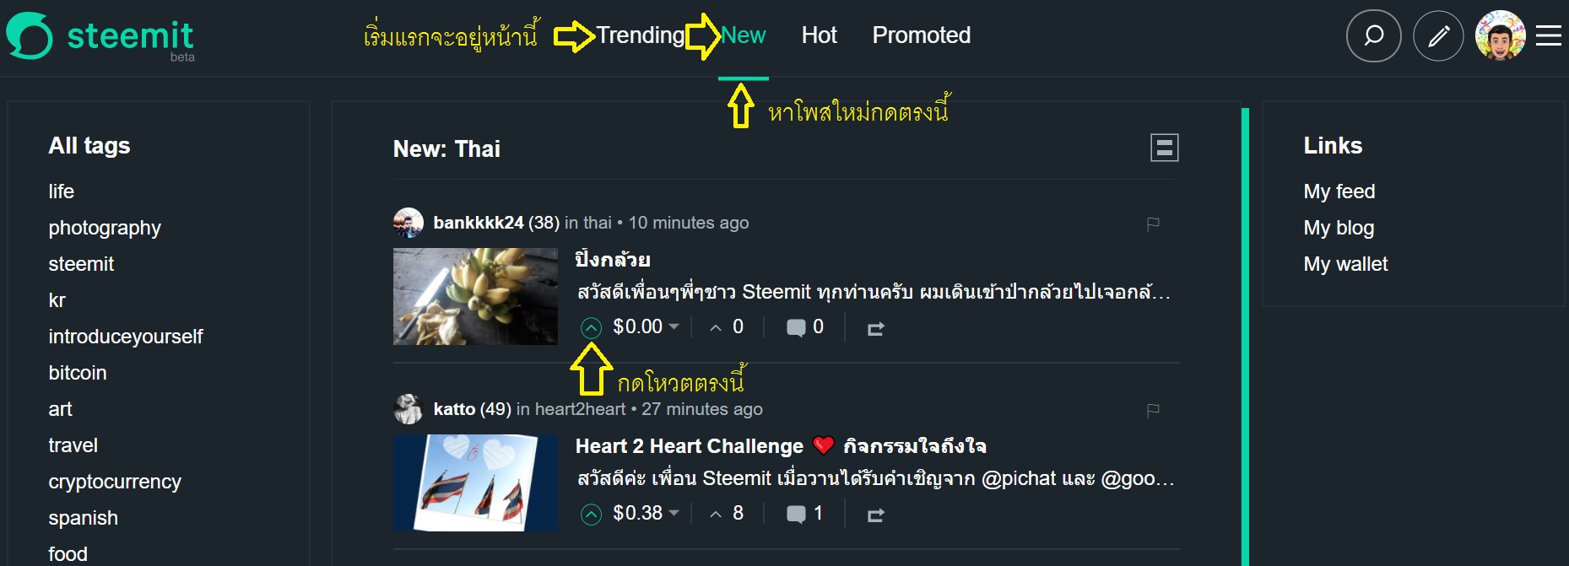Select the photography tag in the sidebar

pos(104,228)
